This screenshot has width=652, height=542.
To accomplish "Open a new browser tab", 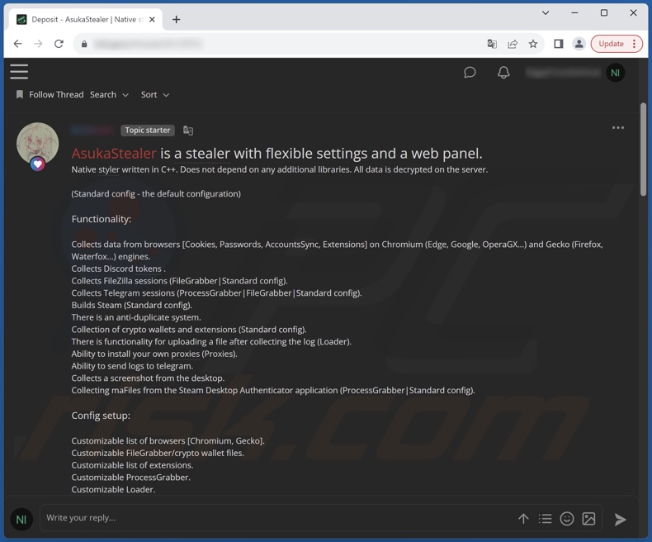I will [x=177, y=20].
